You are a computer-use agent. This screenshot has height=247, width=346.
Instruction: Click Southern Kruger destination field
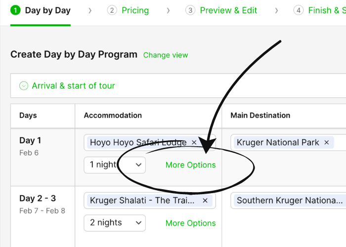(x=289, y=201)
